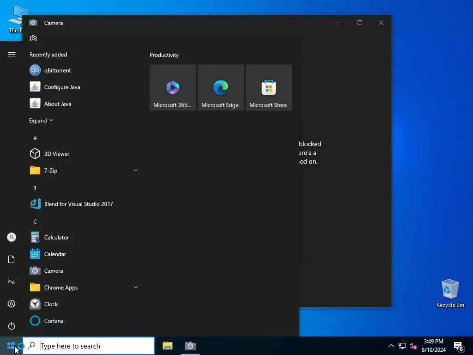The height and width of the screenshot is (355, 473).
Task: Click the Recently added heading
Action: pos(48,55)
